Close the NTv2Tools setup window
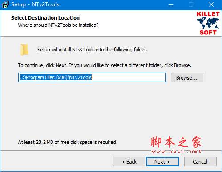The width and height of the screenshot is (222, 172). click(211, 4)
